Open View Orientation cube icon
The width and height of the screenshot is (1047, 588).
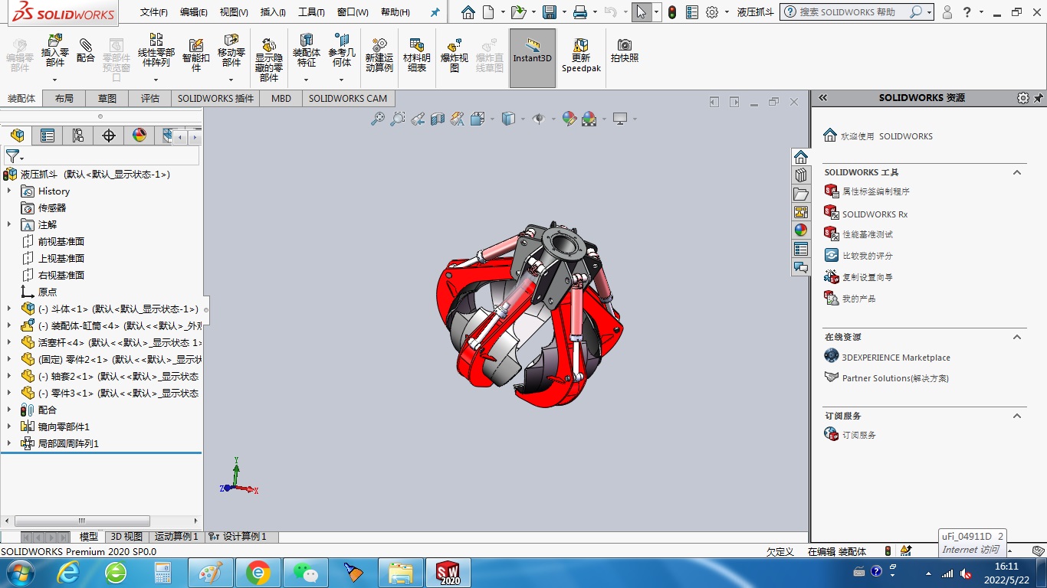pos(477,119)
